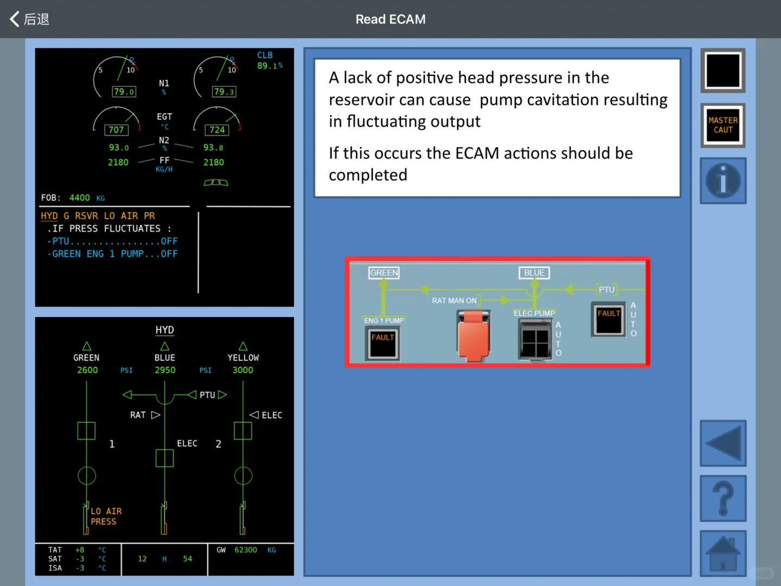Screen dimensions: 781x586
Task: Go to previous page with left arrow
Action: 723,443
